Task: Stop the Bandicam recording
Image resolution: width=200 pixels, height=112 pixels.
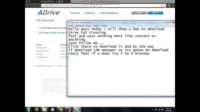Action: click(x=68, y=2)
